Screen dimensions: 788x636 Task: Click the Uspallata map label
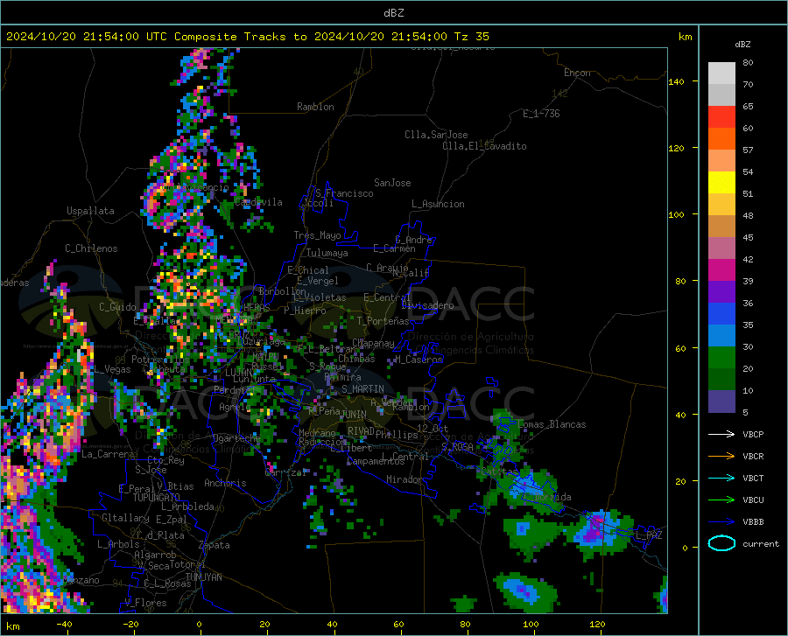click(90, 211)
